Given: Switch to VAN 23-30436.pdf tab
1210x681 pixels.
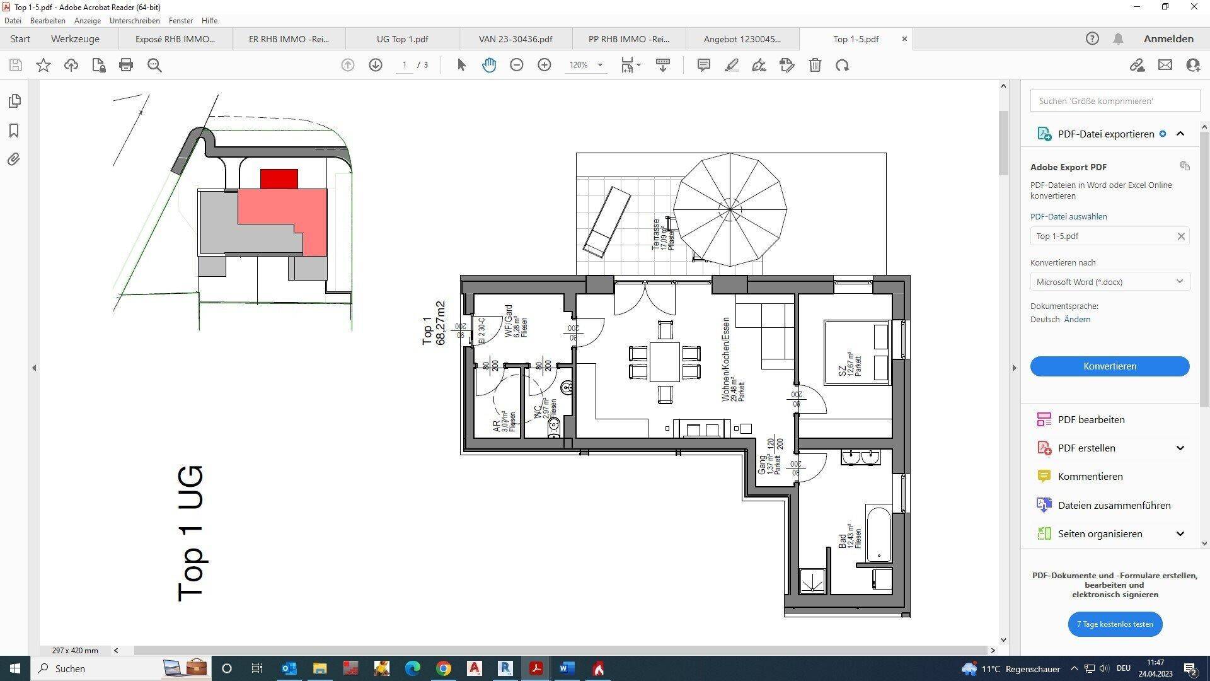Looking at the screenshot, I should tap(516, 39).
